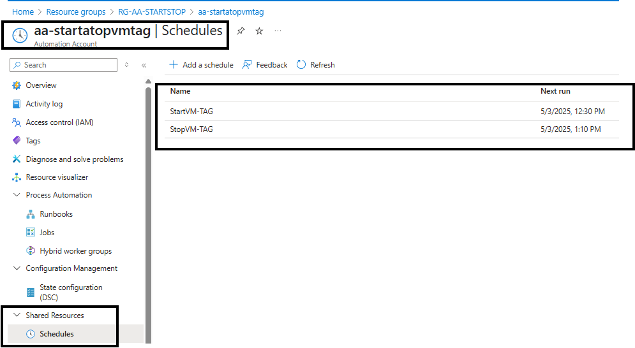This screenshot has height=348, width=635.
Task: Open the StartVM-TAG schedule
Action: point(191,112)
